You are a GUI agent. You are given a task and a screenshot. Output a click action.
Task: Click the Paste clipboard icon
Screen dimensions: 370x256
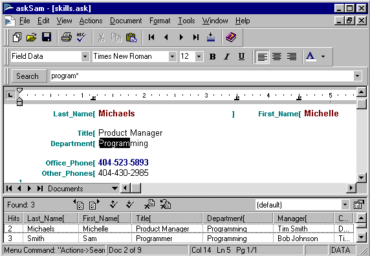pyautogui.click(x=131, y=37)
